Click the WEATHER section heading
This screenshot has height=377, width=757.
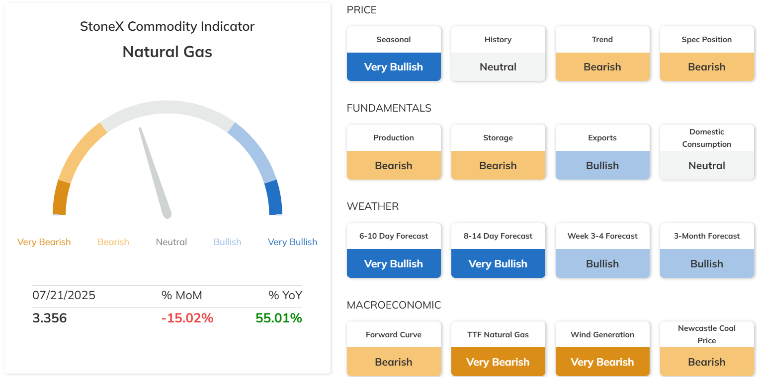373,206
